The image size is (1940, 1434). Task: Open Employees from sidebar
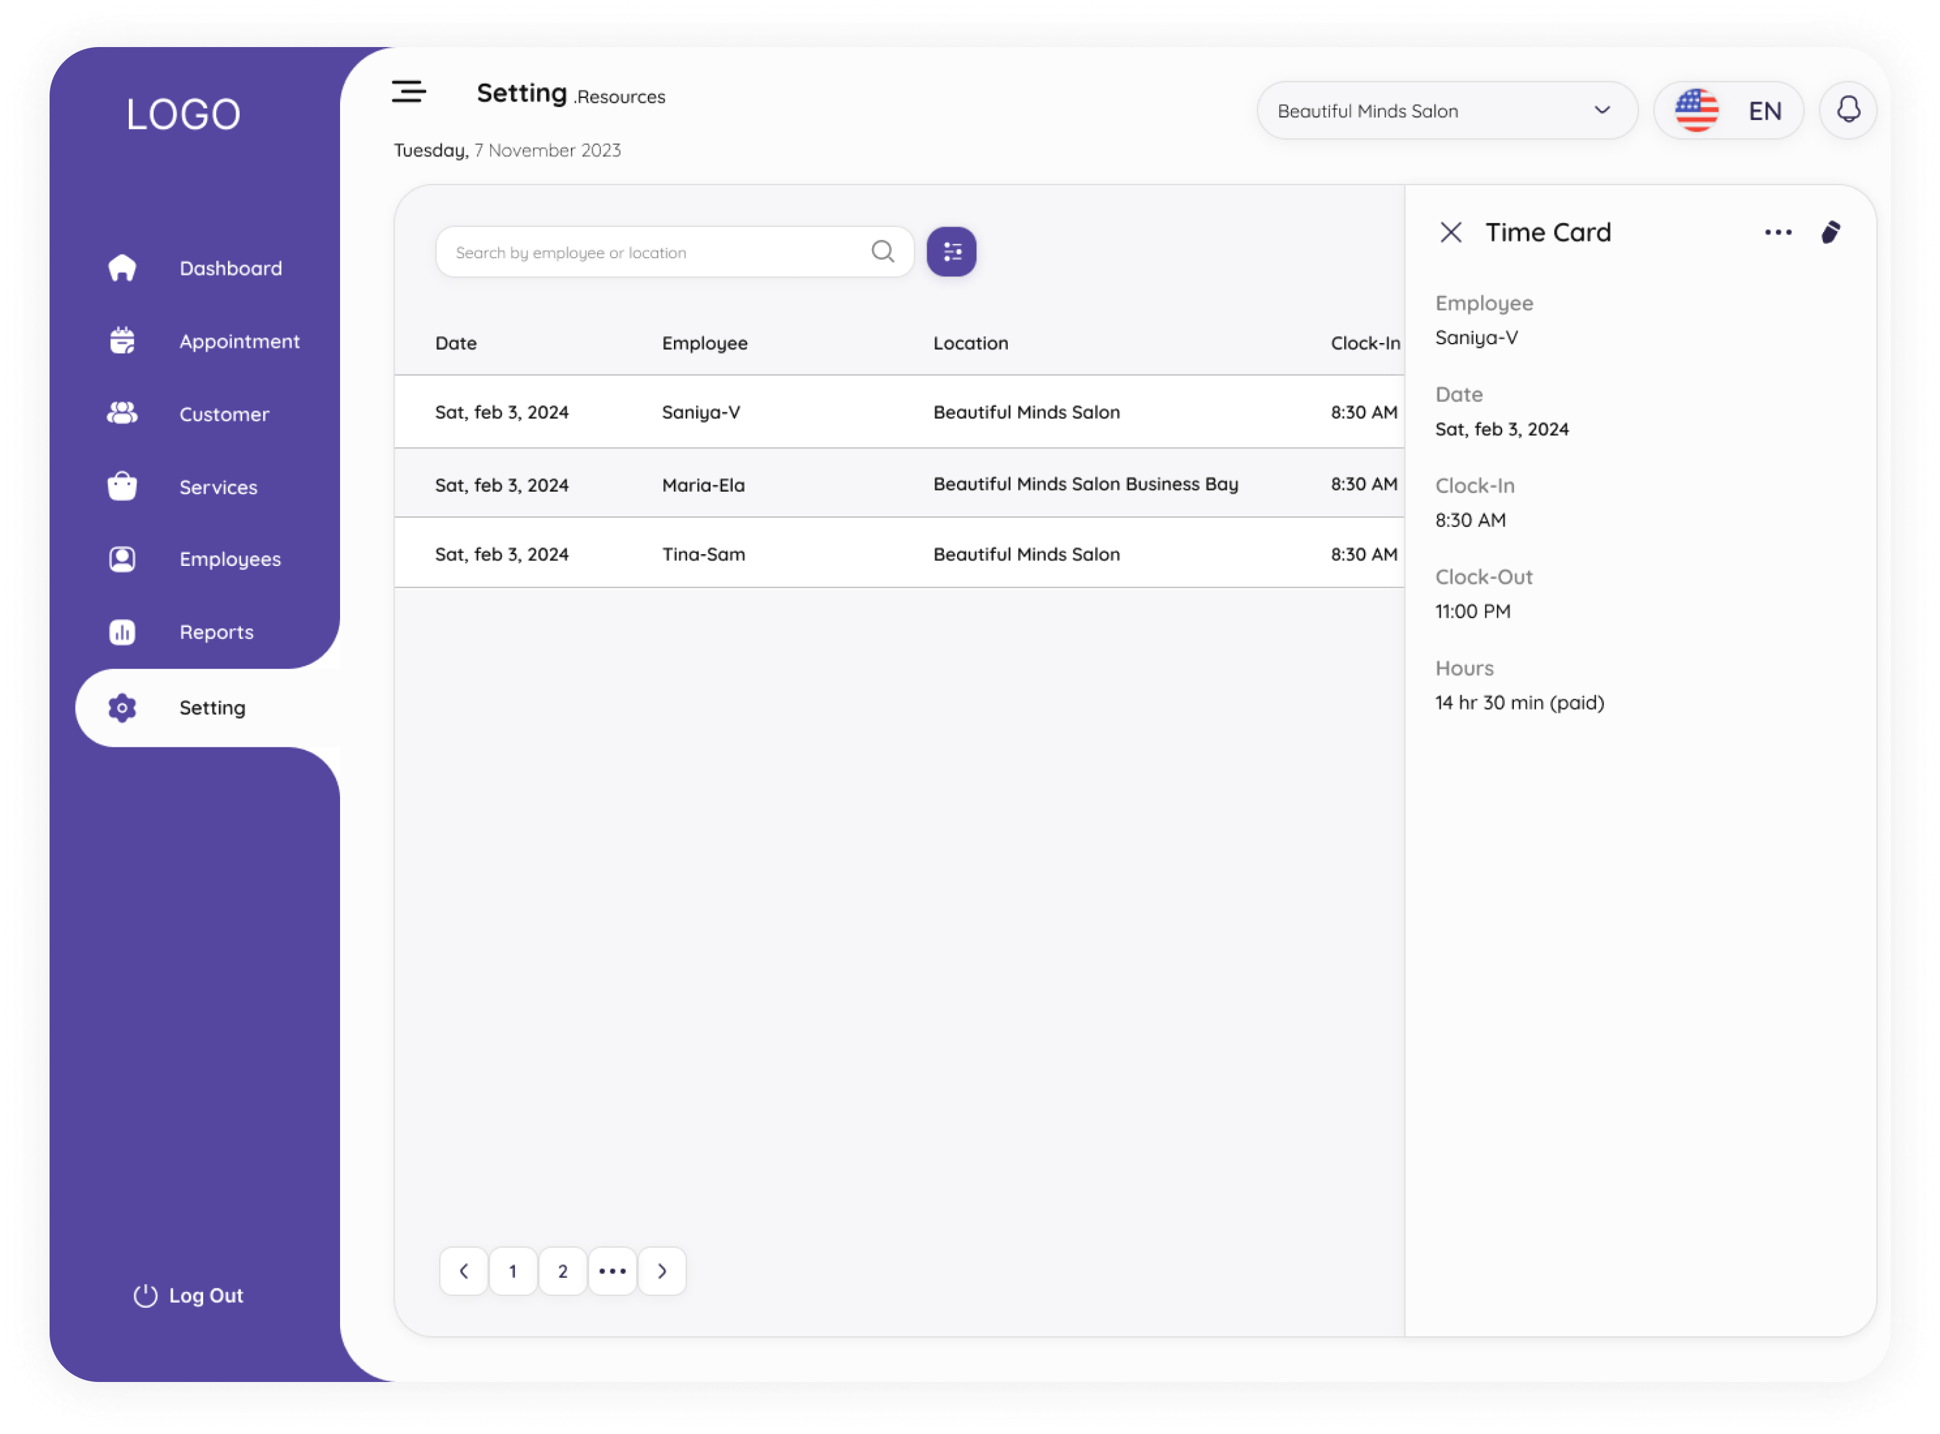[230, 559]
